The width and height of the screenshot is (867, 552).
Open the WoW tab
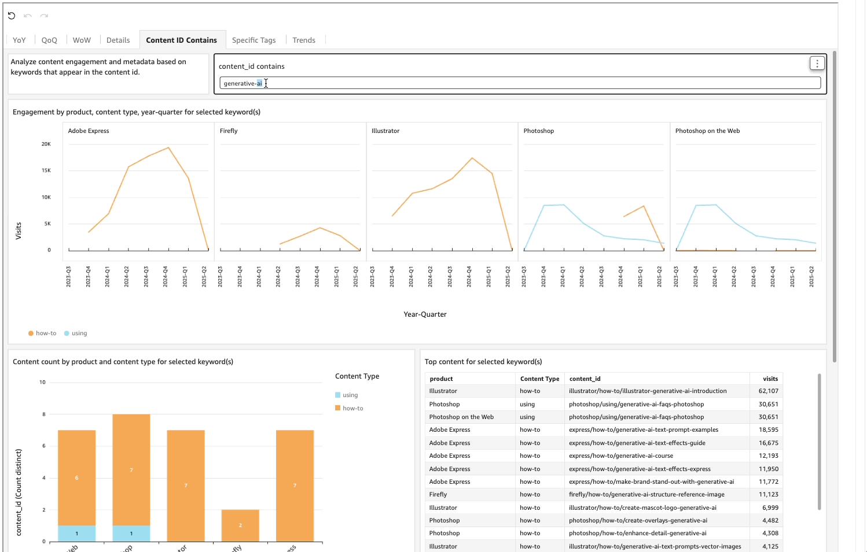click(x=82, y=40)
